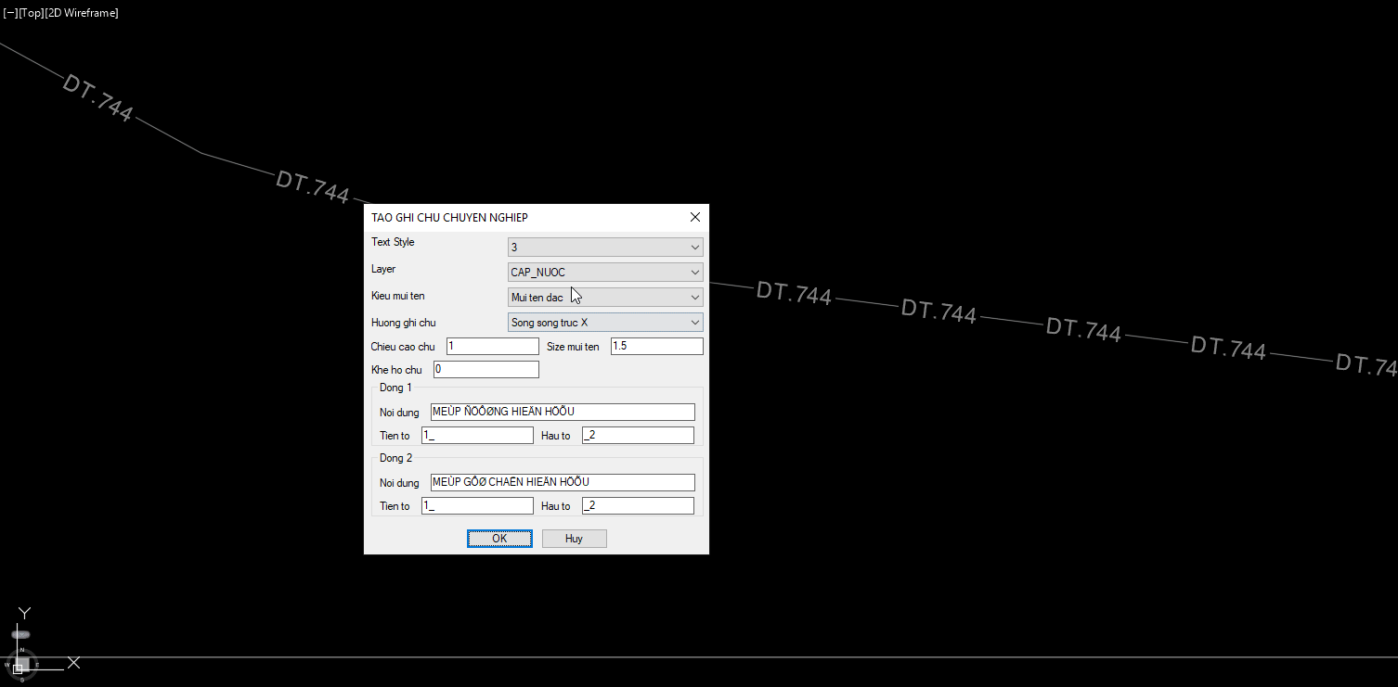Click the Size mui ten field

657,346
